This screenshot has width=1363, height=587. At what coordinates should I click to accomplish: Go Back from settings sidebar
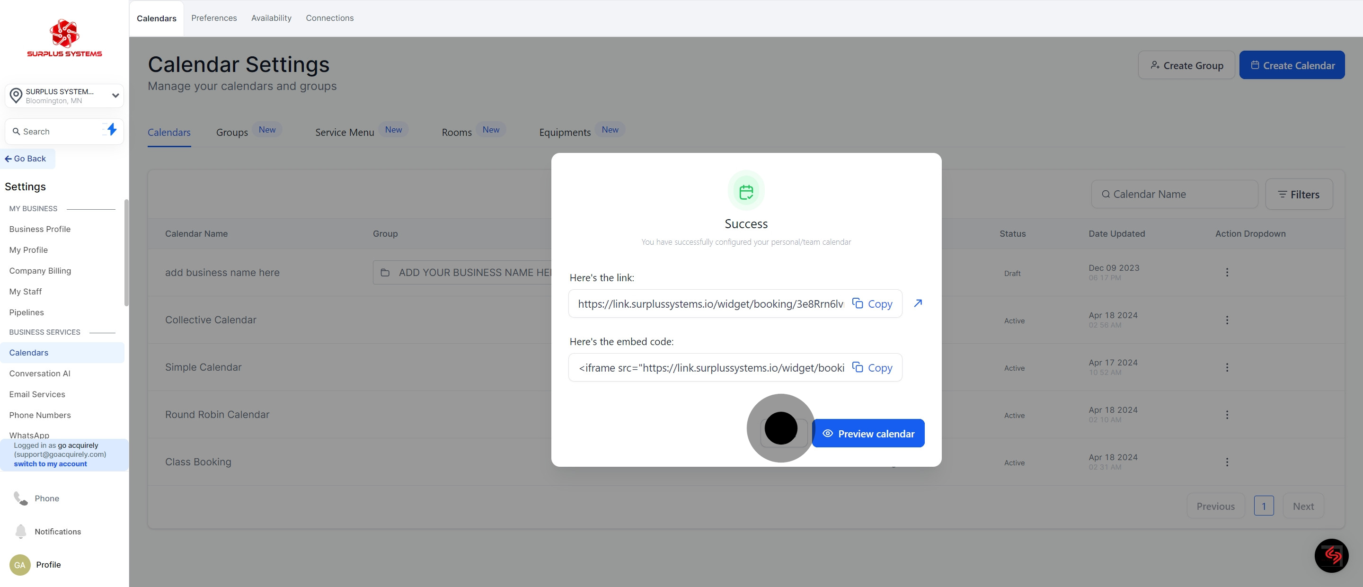(x=26, y=158)
